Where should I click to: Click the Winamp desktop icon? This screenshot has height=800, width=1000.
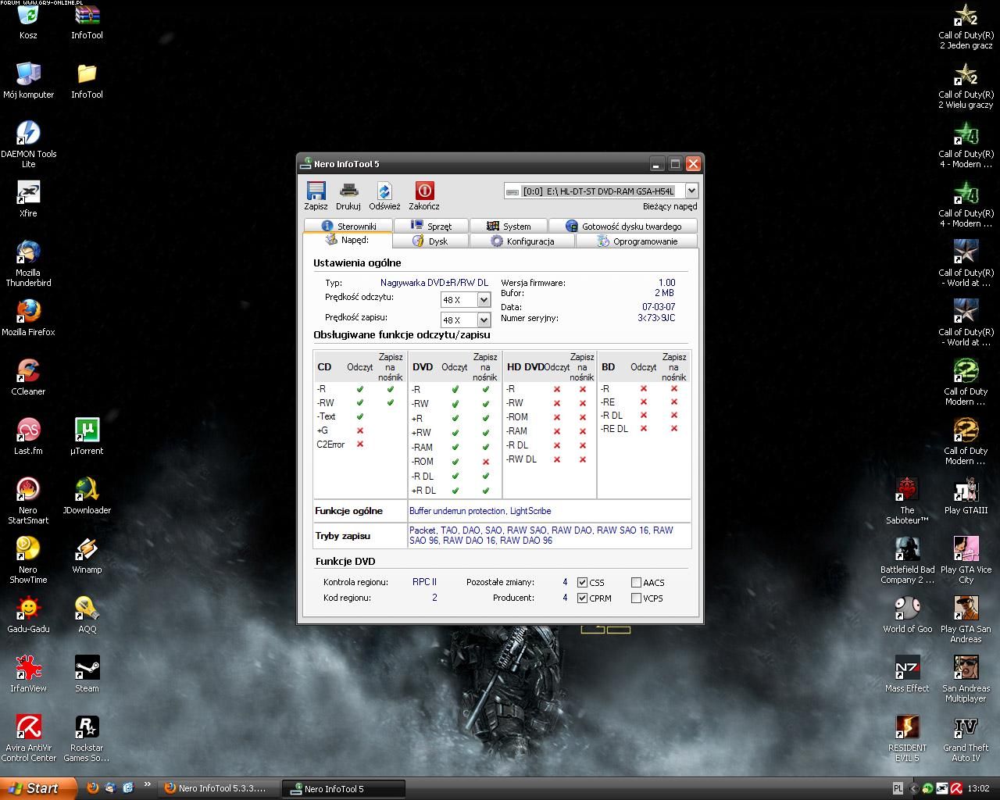click(x=87, y=549)
